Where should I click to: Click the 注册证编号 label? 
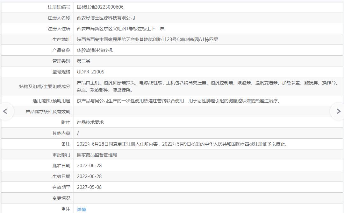[59, 7]
